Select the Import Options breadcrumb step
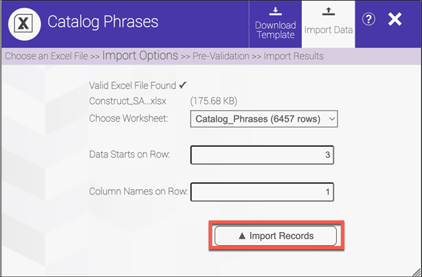This screenshot has height=277, width=422. [x=140, y=56]
